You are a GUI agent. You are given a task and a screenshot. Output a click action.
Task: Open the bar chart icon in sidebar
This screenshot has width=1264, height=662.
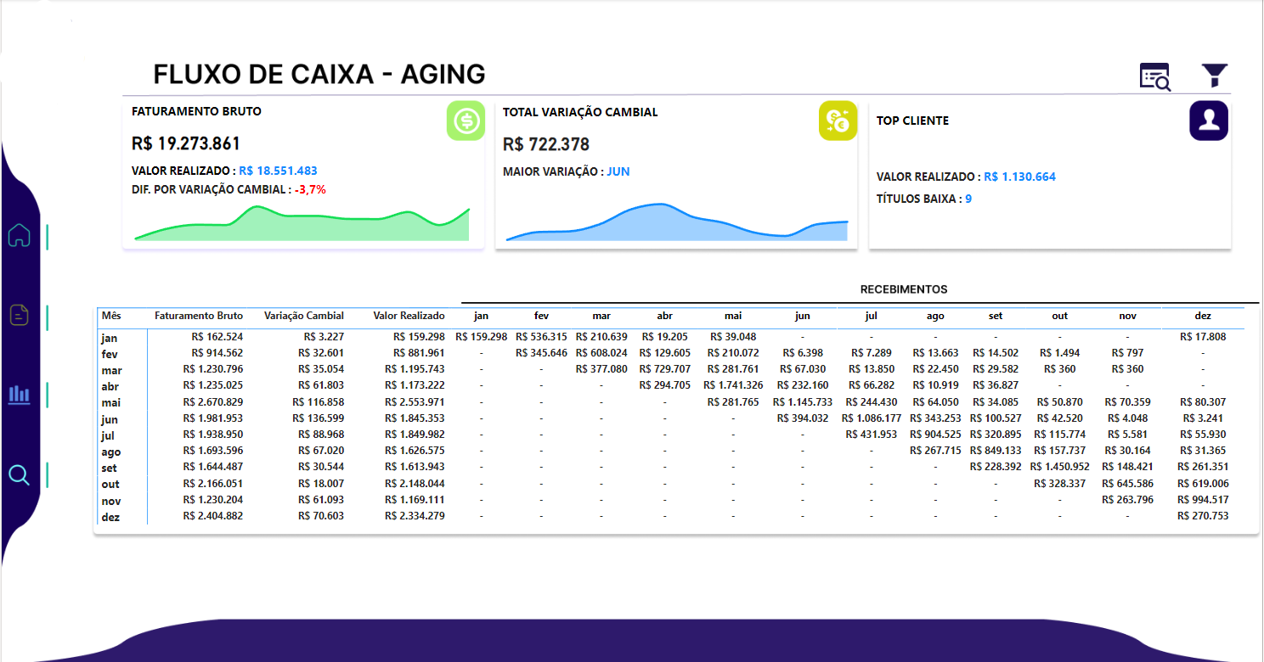19,395
